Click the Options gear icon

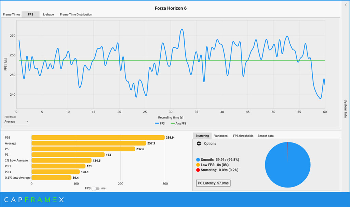[x=199, y=143]
